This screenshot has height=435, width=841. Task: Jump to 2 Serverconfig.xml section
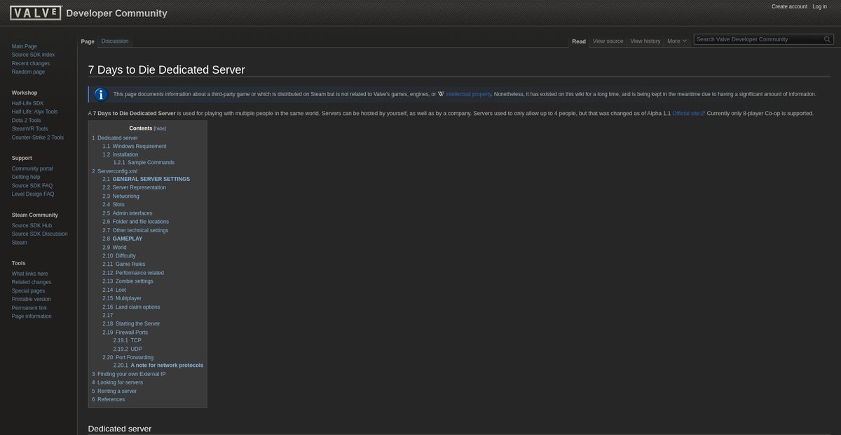[x=115, y=170]
